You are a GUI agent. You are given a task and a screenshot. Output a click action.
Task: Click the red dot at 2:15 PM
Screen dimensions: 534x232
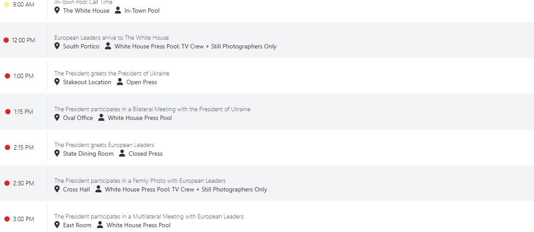click(7, 147)
